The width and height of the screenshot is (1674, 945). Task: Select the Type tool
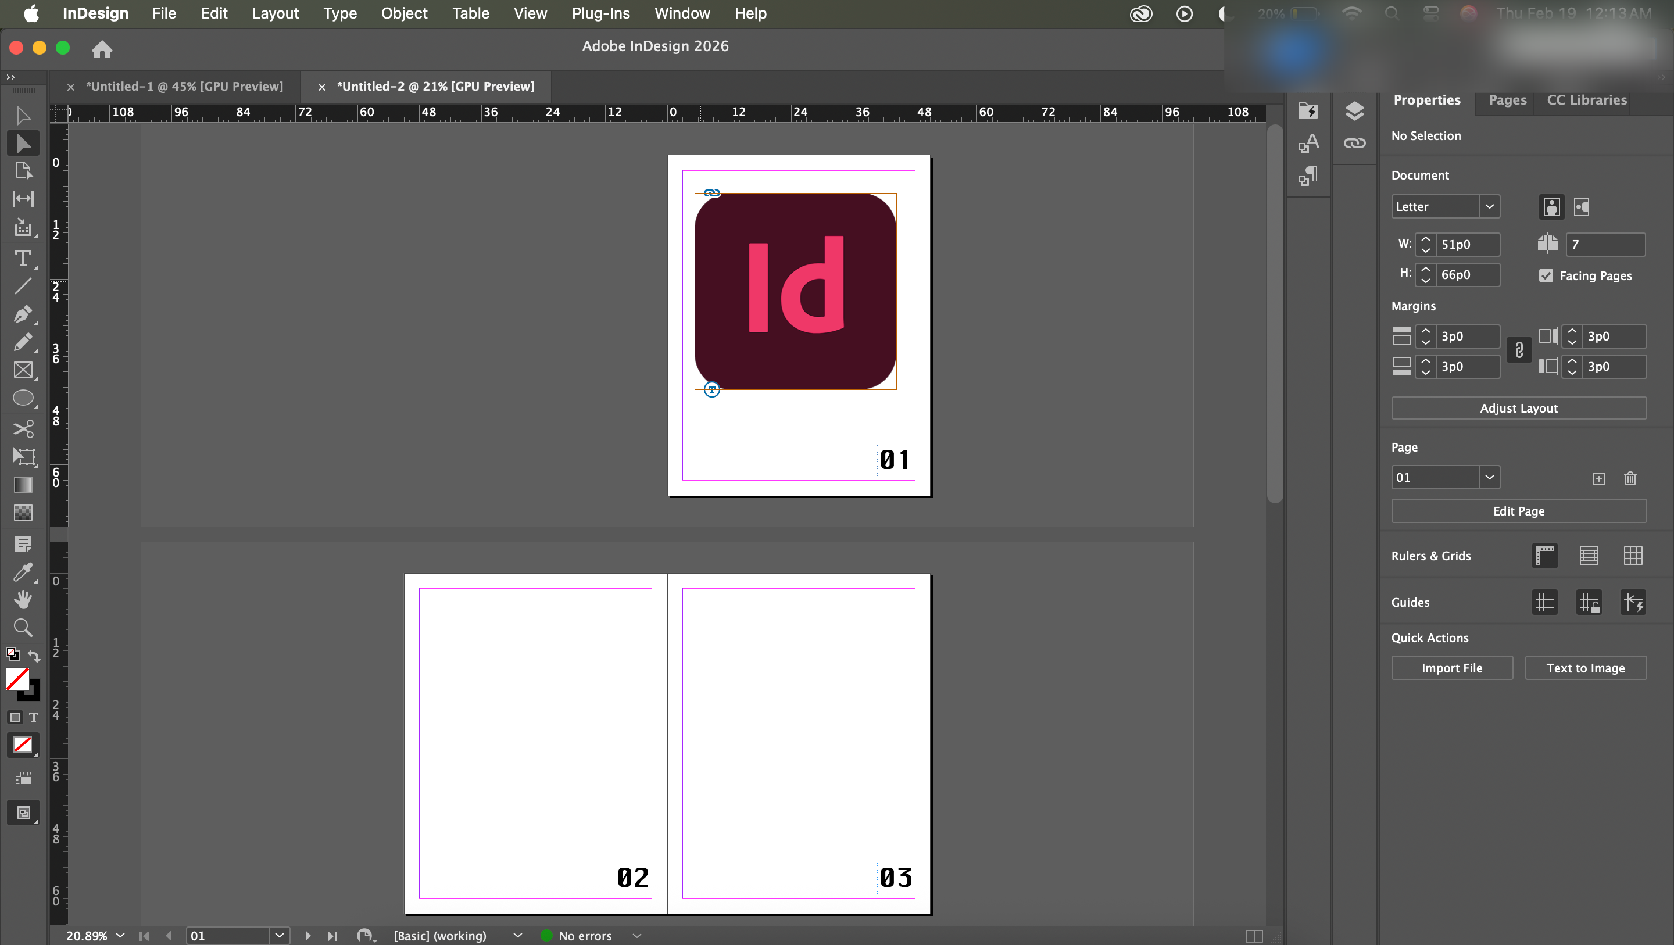[x=23, y=259]
